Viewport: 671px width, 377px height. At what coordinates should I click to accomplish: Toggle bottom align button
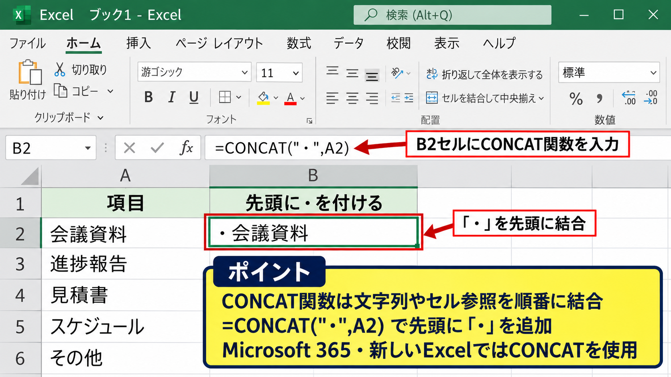click(372, 75)
